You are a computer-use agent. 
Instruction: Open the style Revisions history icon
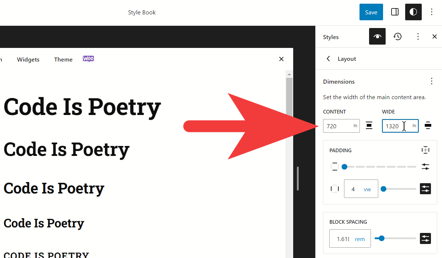[397, 36]
